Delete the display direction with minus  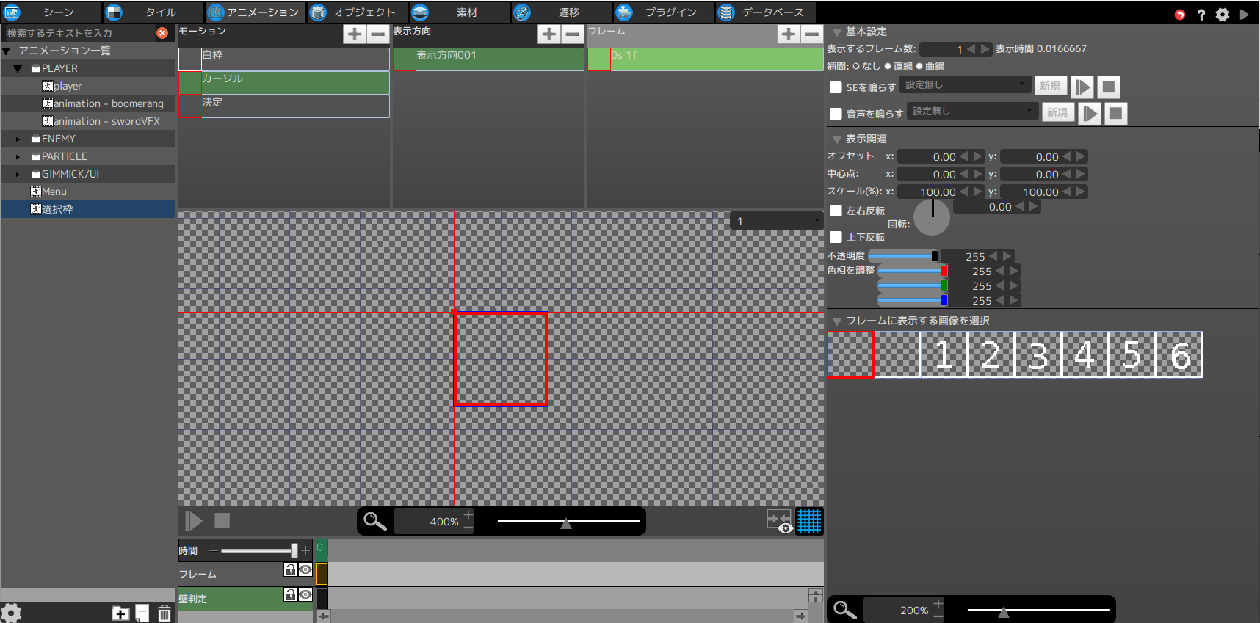pyautogui.click(x=572, y=34)
